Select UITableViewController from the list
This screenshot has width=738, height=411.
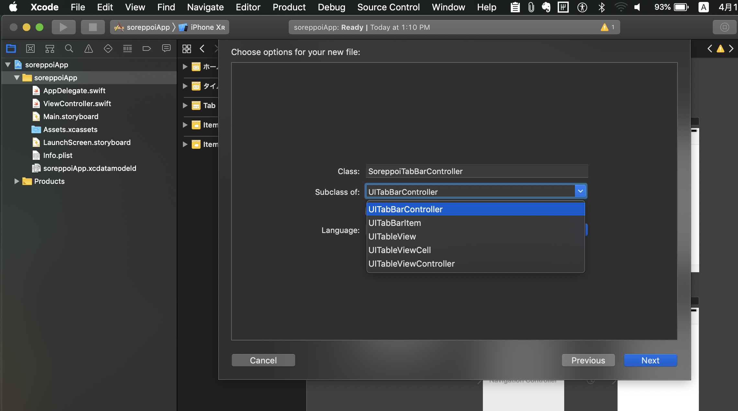(x=411, y=264)
